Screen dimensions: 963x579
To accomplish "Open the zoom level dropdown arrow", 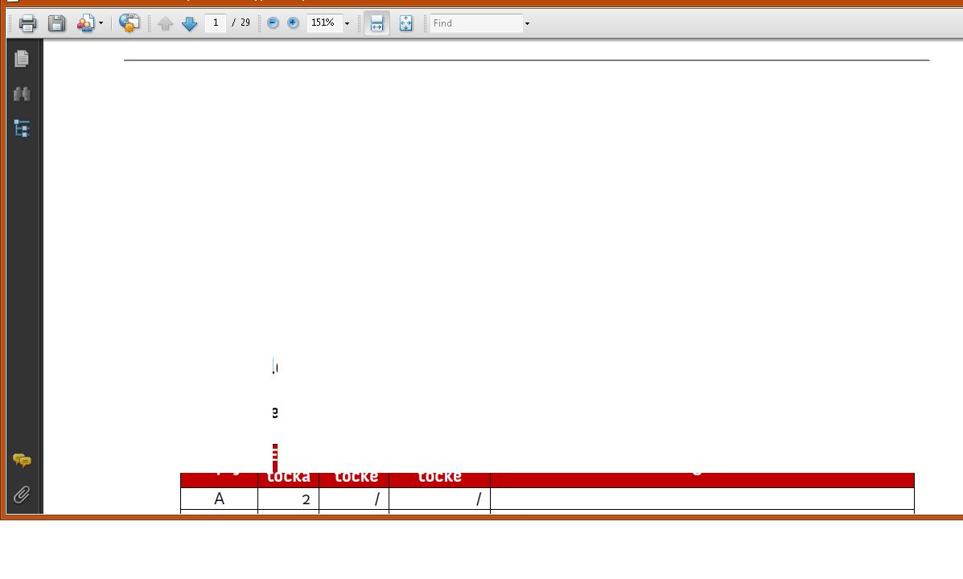I will point(347,23).
